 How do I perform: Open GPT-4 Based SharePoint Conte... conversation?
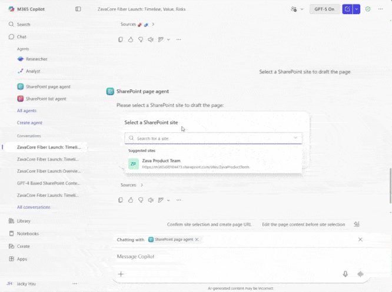pyautogui.click(x=48, y=183)
